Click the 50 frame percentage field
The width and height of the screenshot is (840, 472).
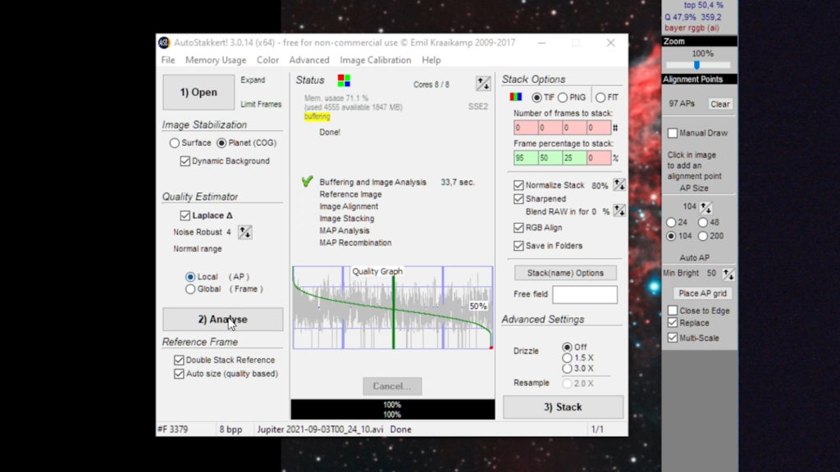[x=550, y=158]
